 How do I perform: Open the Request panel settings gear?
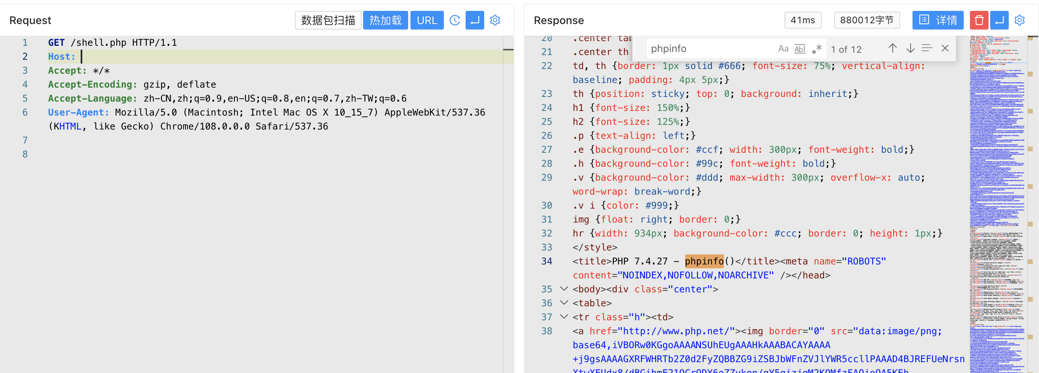click(495, 20)
